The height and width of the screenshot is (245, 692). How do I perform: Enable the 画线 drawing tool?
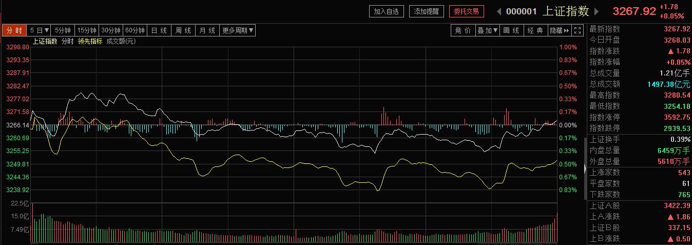coord(511,30)
